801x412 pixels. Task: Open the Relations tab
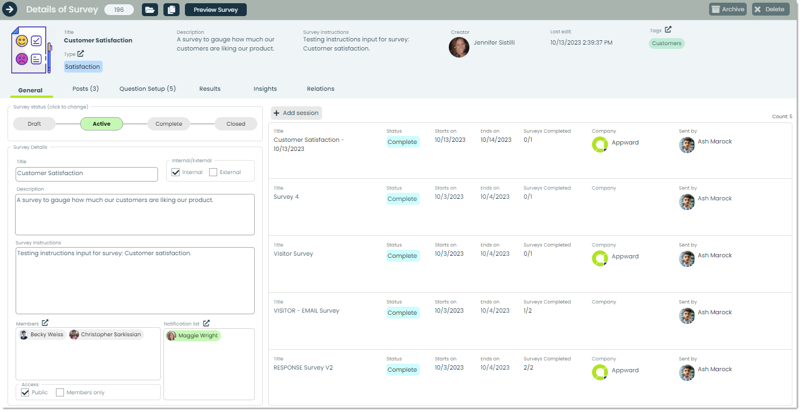coord(320,89)
